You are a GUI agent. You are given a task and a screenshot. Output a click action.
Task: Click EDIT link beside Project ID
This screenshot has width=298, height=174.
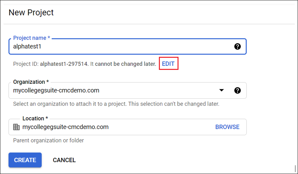tap(168, 64)
